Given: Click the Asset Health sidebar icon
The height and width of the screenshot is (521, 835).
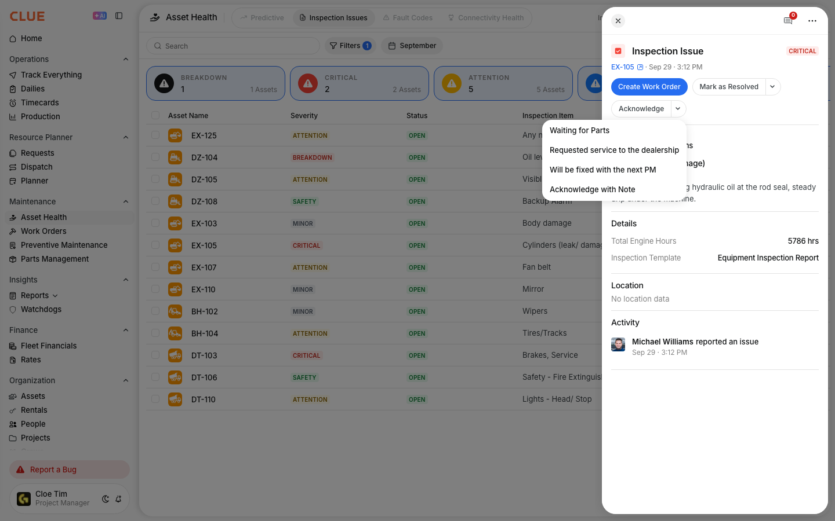Looking at the screenshot, I should coord(13,218).
